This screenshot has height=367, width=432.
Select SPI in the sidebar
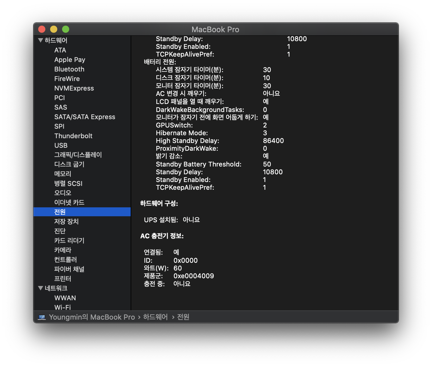pyautogui.click(x=59, y=126)
